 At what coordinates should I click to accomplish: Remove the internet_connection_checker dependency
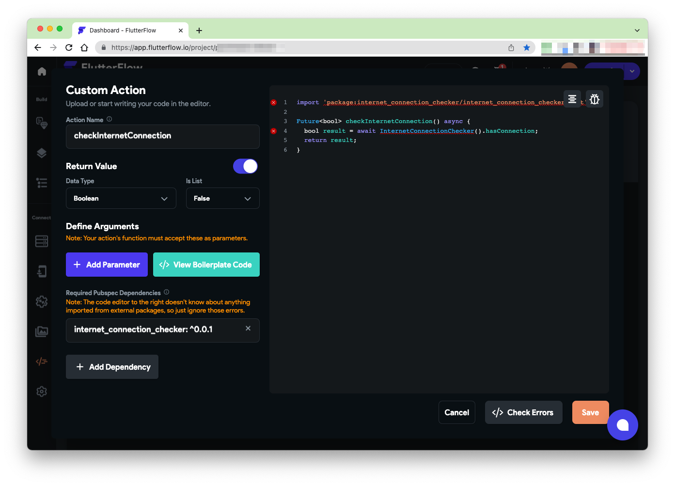click(248, 329)
